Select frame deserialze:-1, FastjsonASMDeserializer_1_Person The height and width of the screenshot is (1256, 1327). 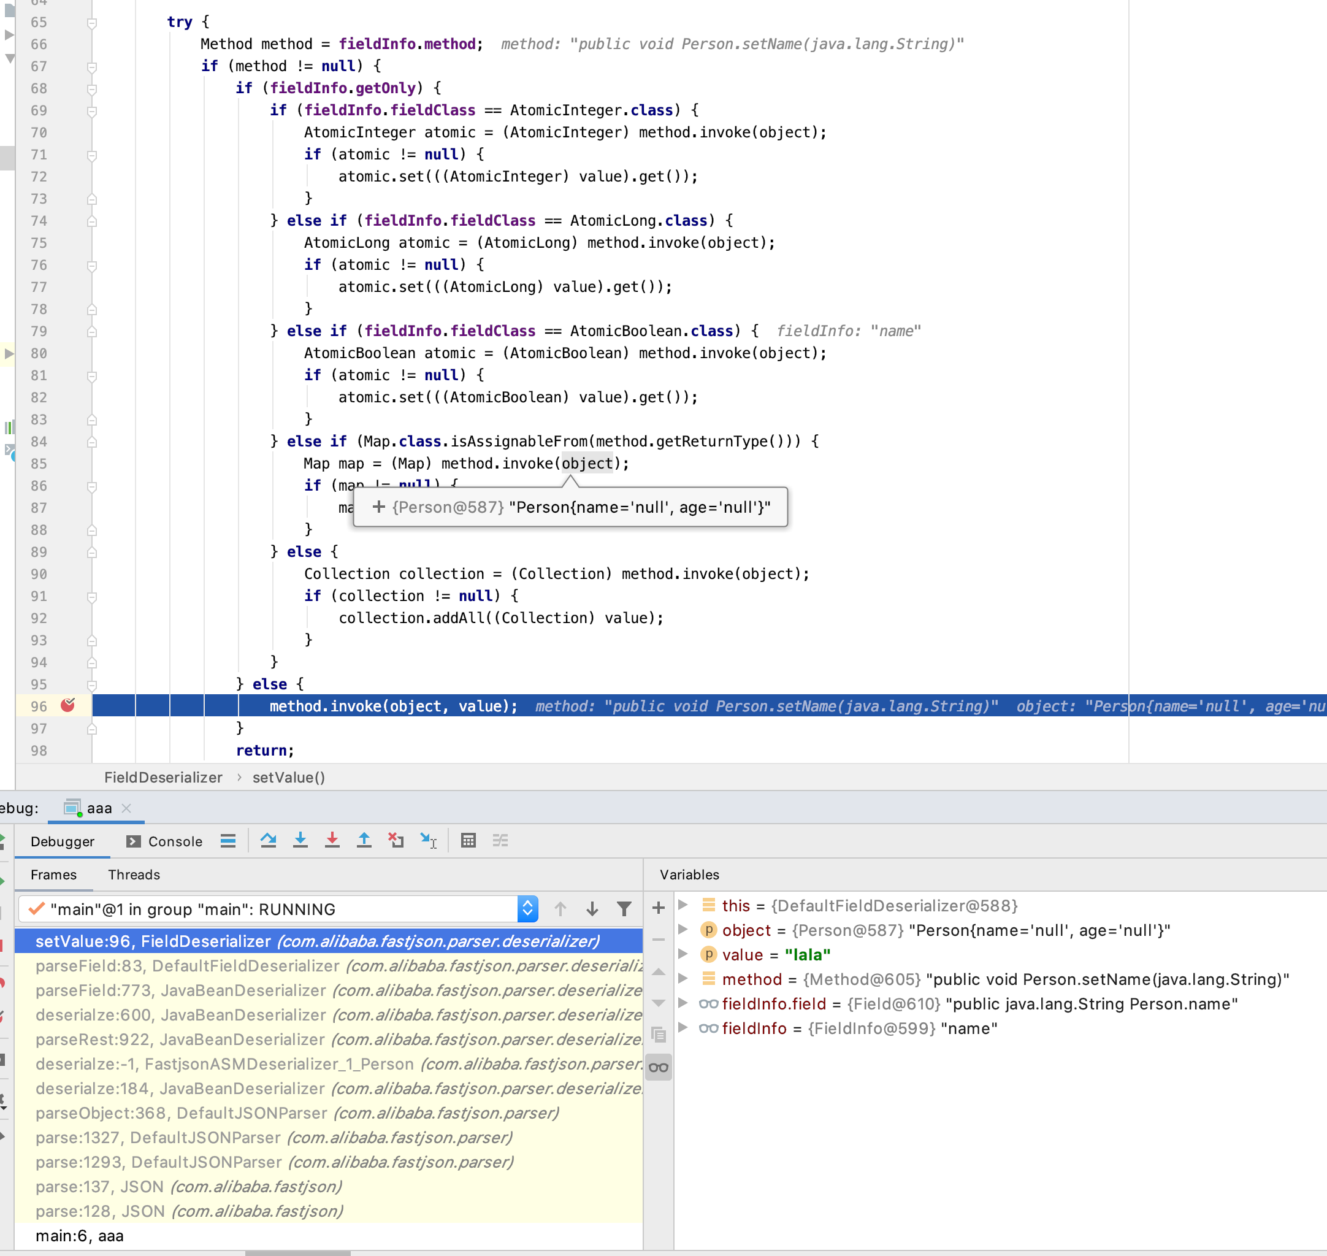329,1064
